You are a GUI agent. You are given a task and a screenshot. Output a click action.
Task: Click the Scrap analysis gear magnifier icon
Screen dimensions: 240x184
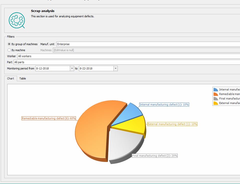17,20
